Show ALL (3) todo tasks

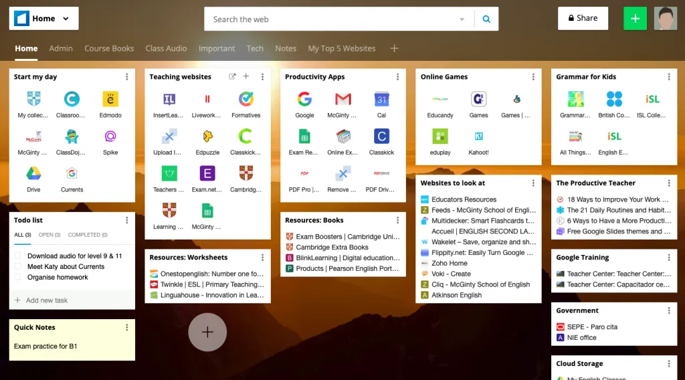click(22, 235)
